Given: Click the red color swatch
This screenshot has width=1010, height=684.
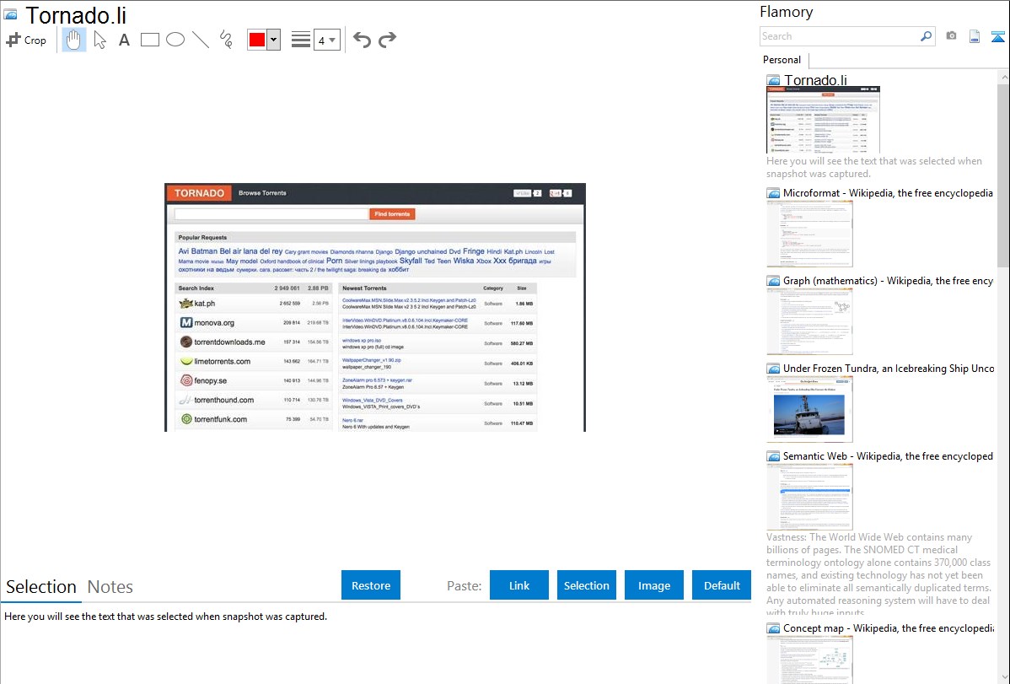Looking at the screenshot, I should coord(257,40).
